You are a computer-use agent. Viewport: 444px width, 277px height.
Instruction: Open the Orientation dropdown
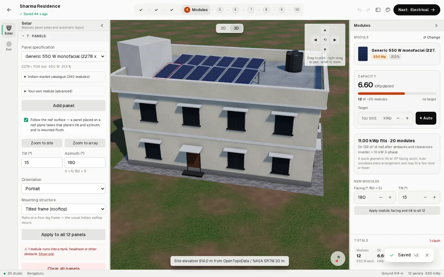click(63, 189)
